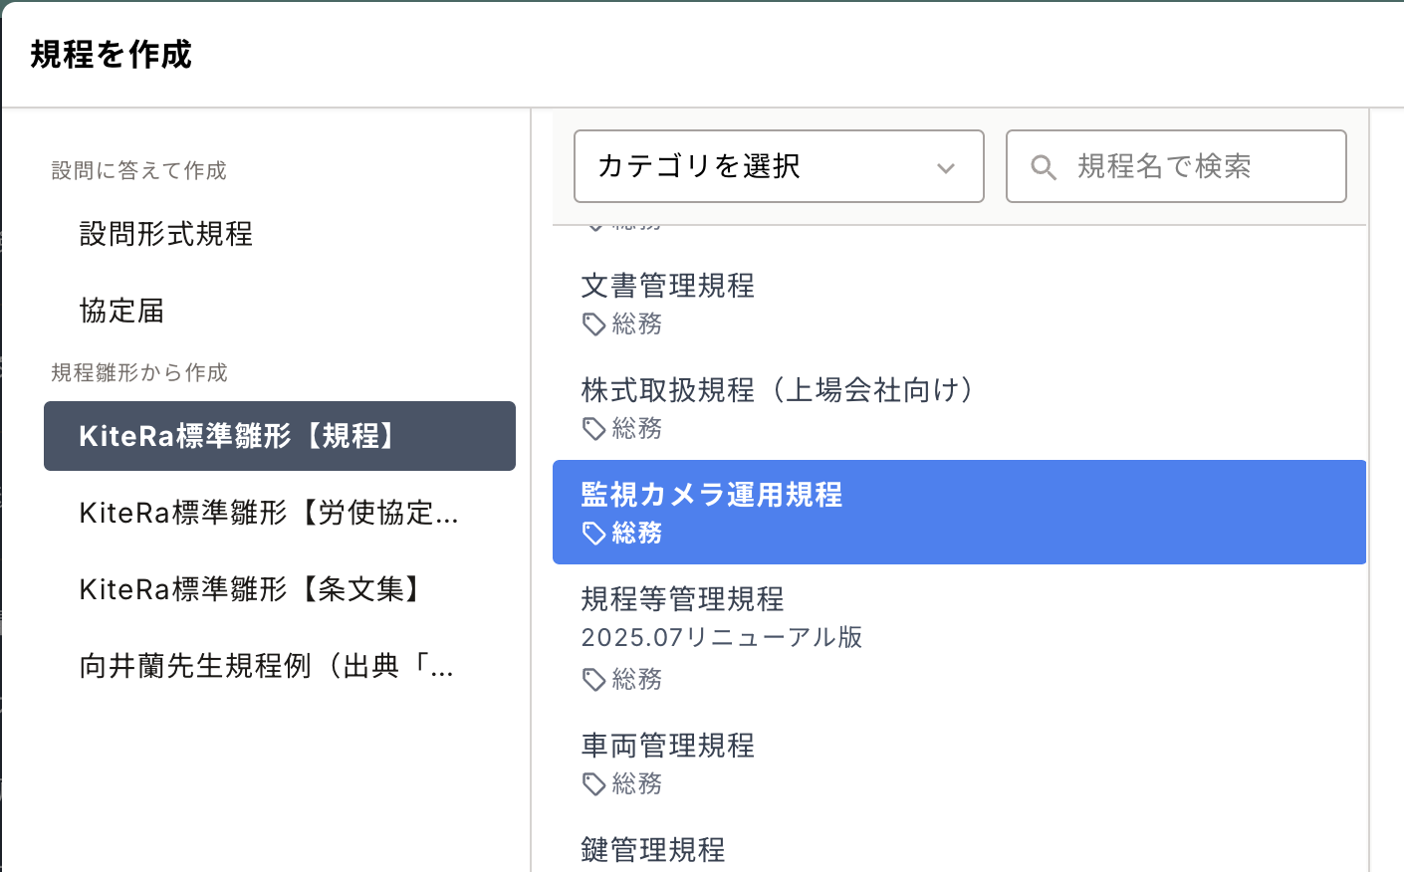The height and width of the screenshot is (872, 1404).
Task: Select 協定届 in the sidebar
Action: 122,311
